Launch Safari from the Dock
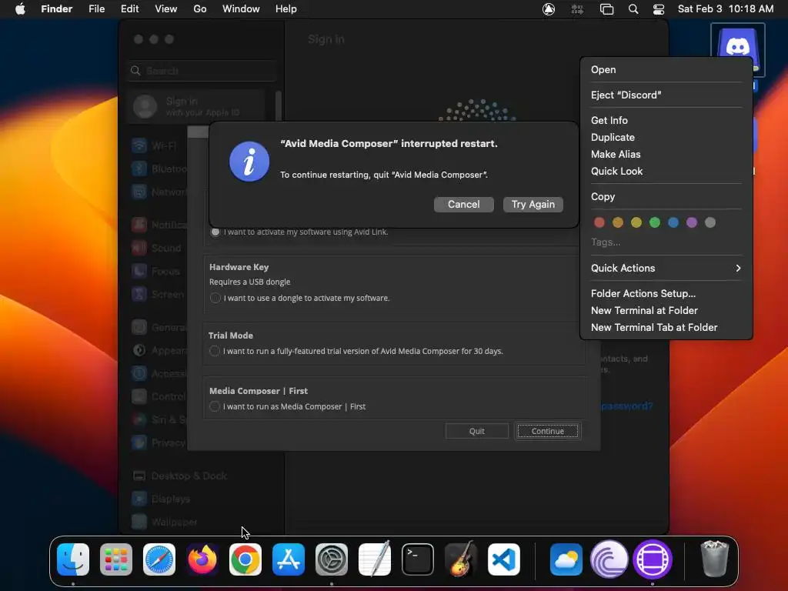The width and height of the screenshot is (788, 591). (159, 559)
